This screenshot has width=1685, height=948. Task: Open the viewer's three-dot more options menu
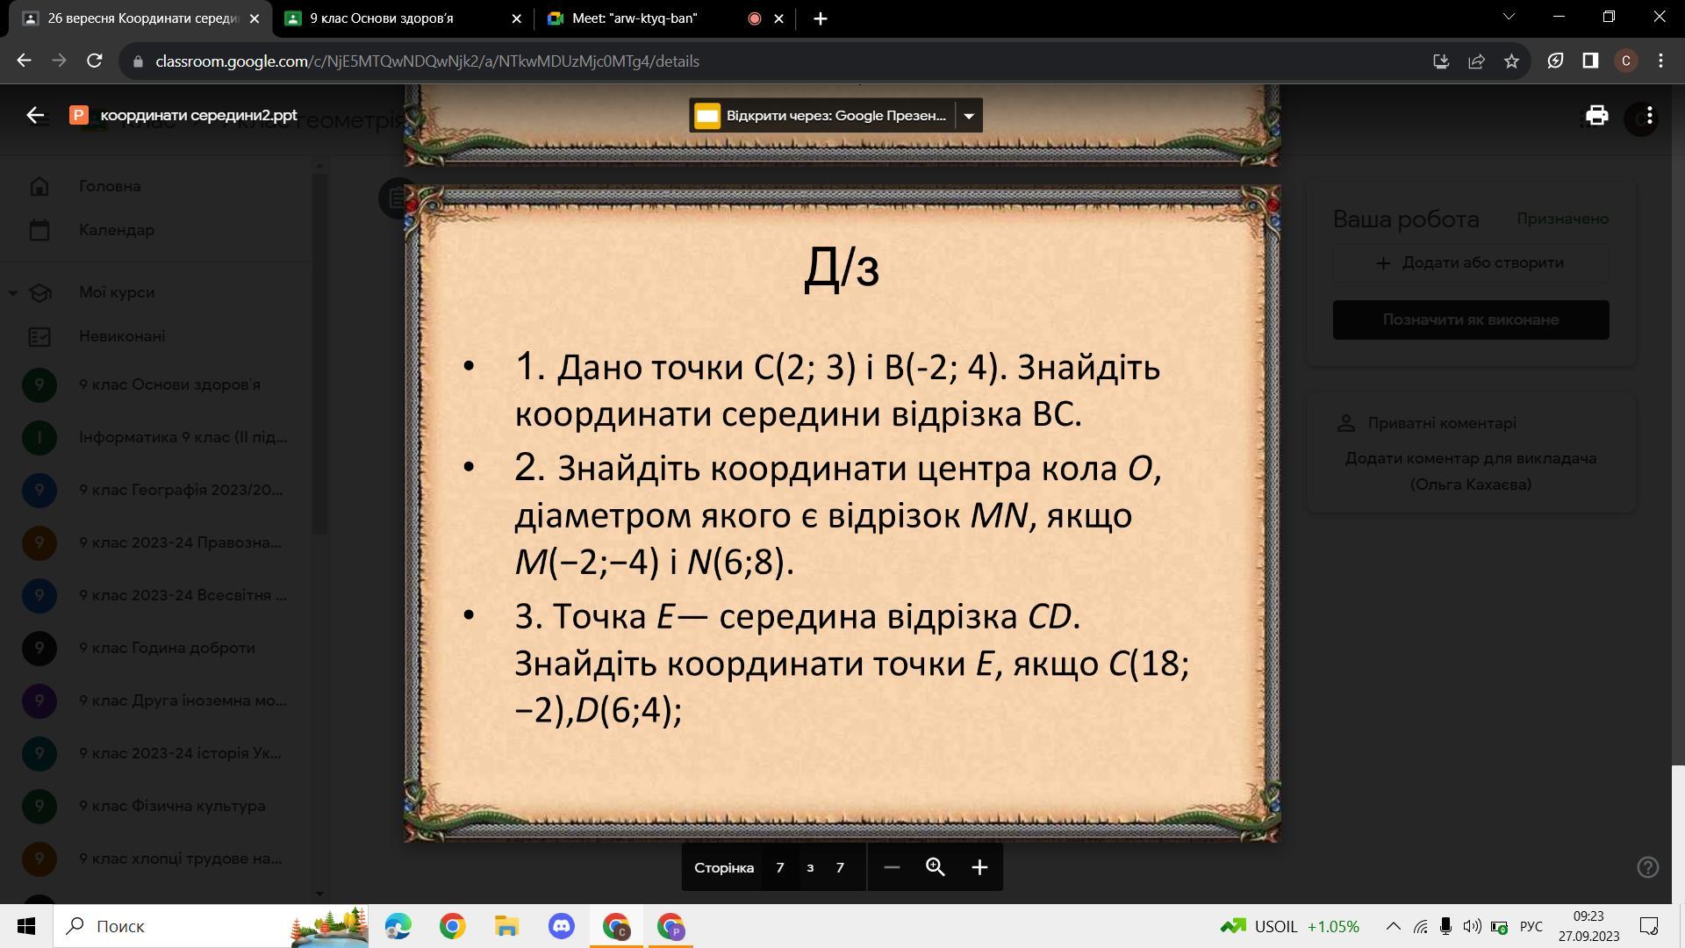pyautogui.click(x=1650, y=116)
